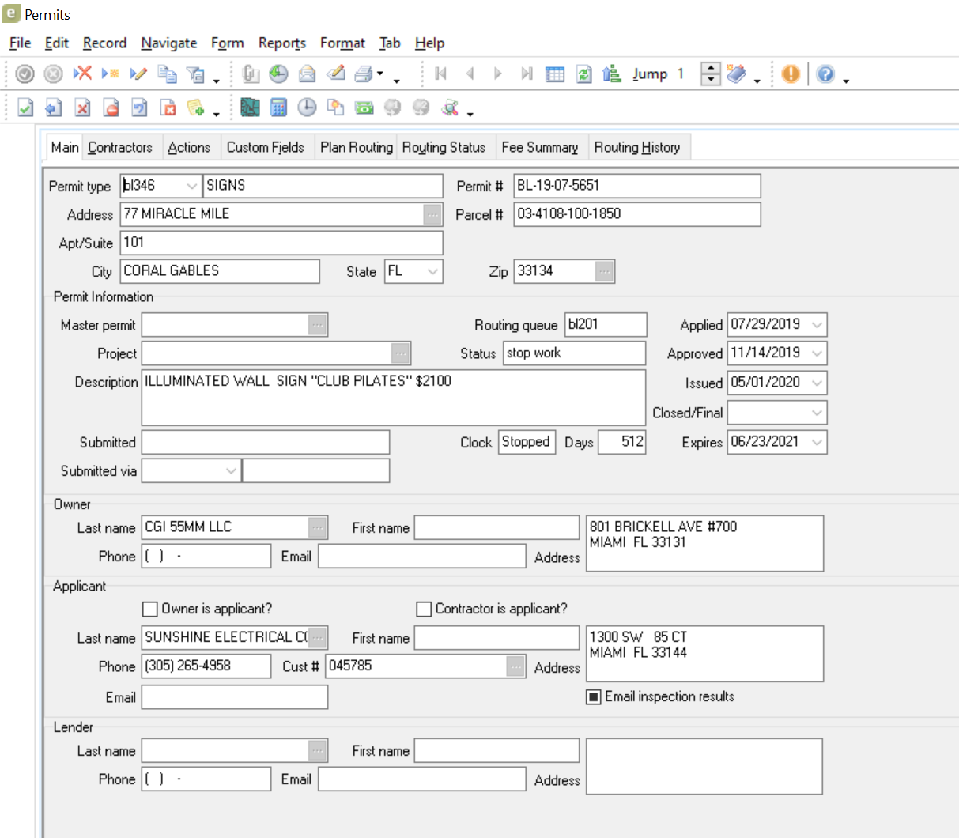Toggle the 'Email inspection results' checkbox

coord(594,696)
